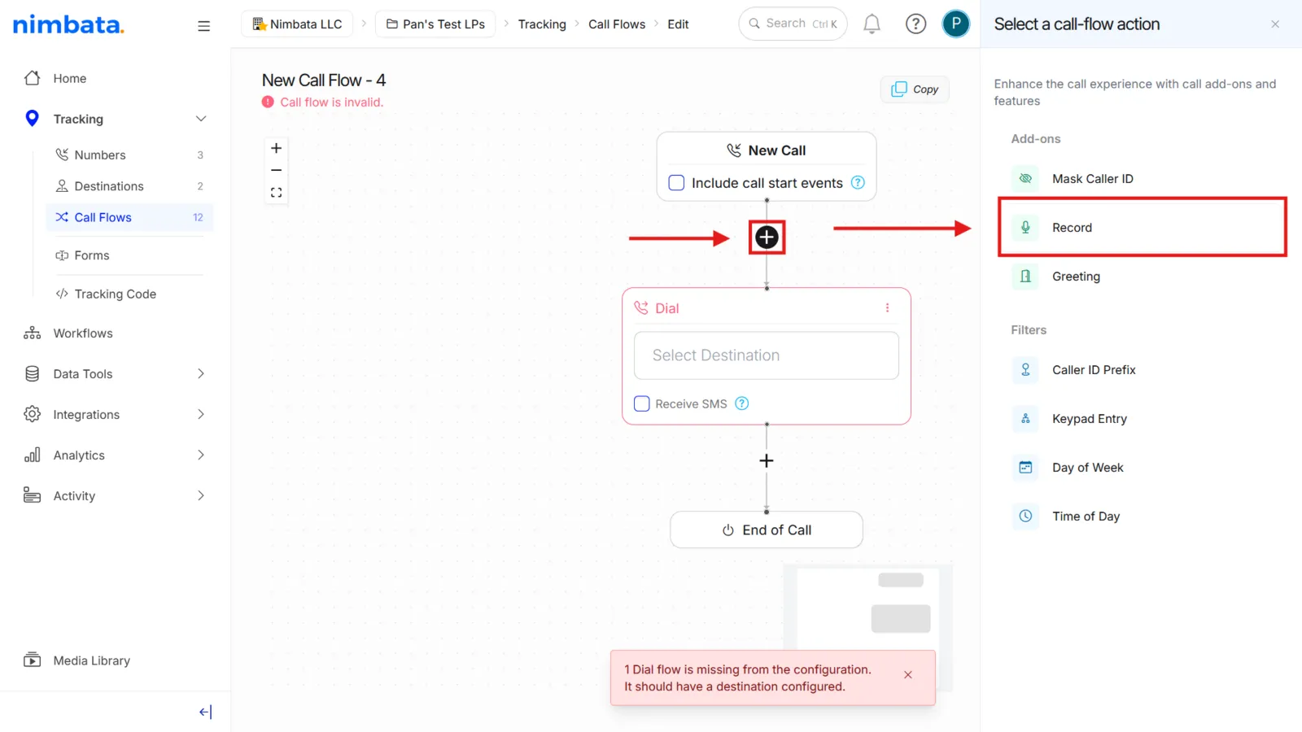The image size is (1302, 732).
Task: Click the Call flow is invalid warning icon
Action: click(x=268, y=102)
